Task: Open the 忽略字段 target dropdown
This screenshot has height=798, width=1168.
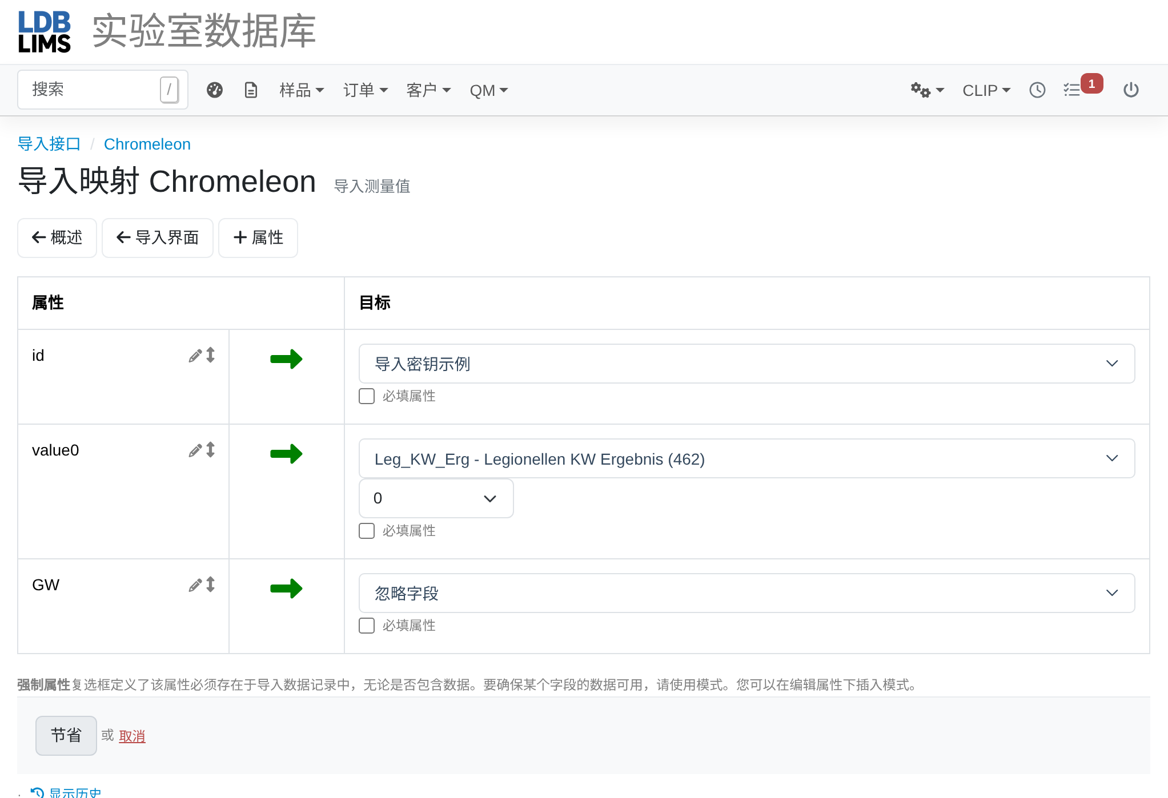Action: pyautogui.click(x=746, y=593)
